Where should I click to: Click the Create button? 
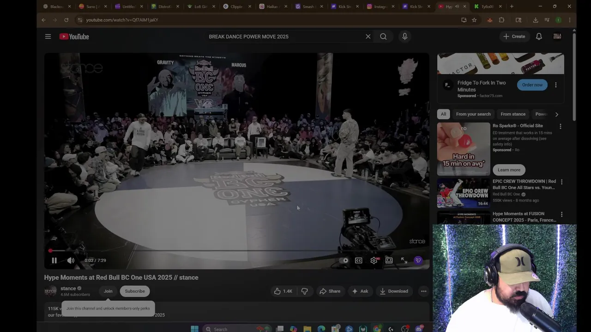point(514,36)
